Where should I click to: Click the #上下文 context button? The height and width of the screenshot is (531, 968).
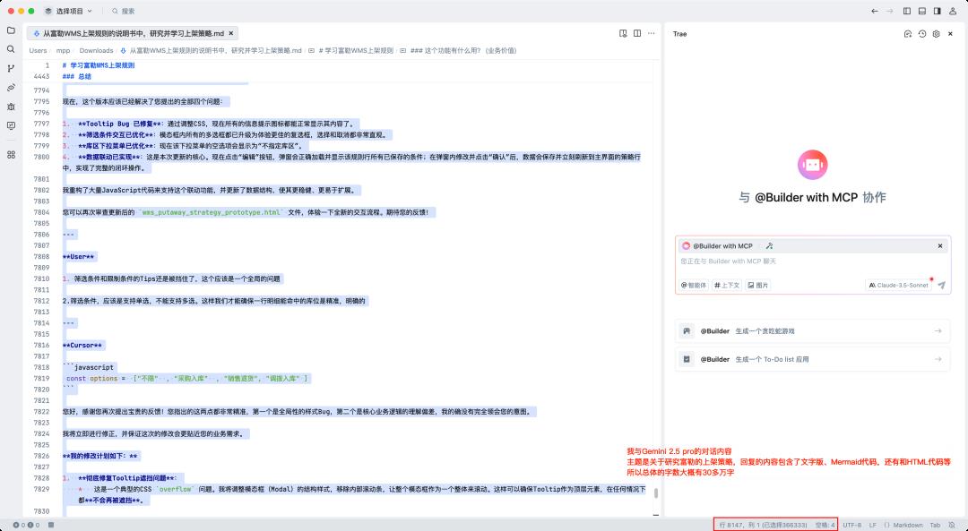point(727,285)
